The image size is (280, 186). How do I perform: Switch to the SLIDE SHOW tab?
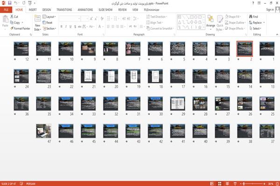(105, 10)
